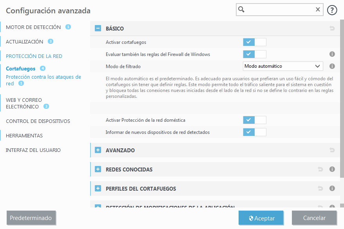
Task: Revert AVANZADO section with undo arrow
Action: pos(332,150)
